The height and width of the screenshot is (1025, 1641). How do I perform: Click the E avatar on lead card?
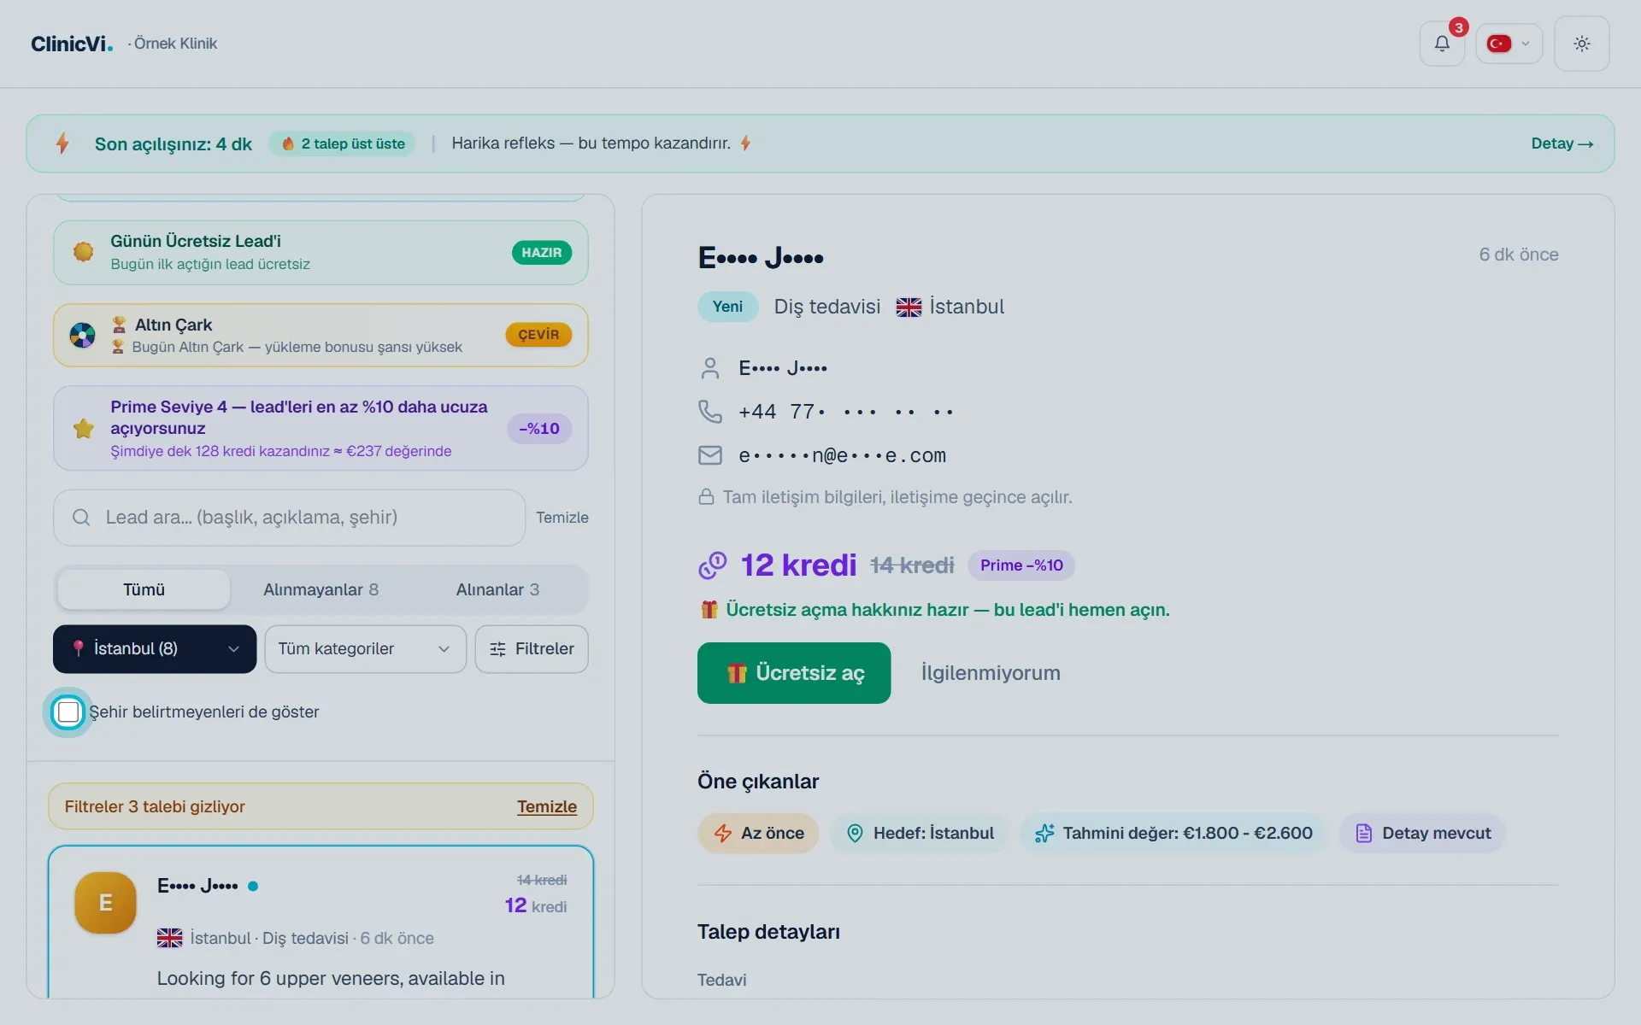click(106, 903)
